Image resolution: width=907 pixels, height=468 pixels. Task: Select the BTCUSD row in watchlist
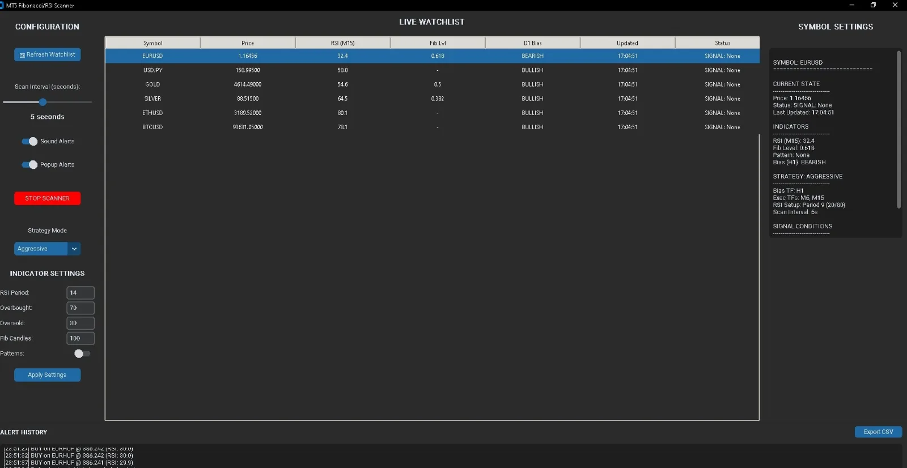point(432,127)
